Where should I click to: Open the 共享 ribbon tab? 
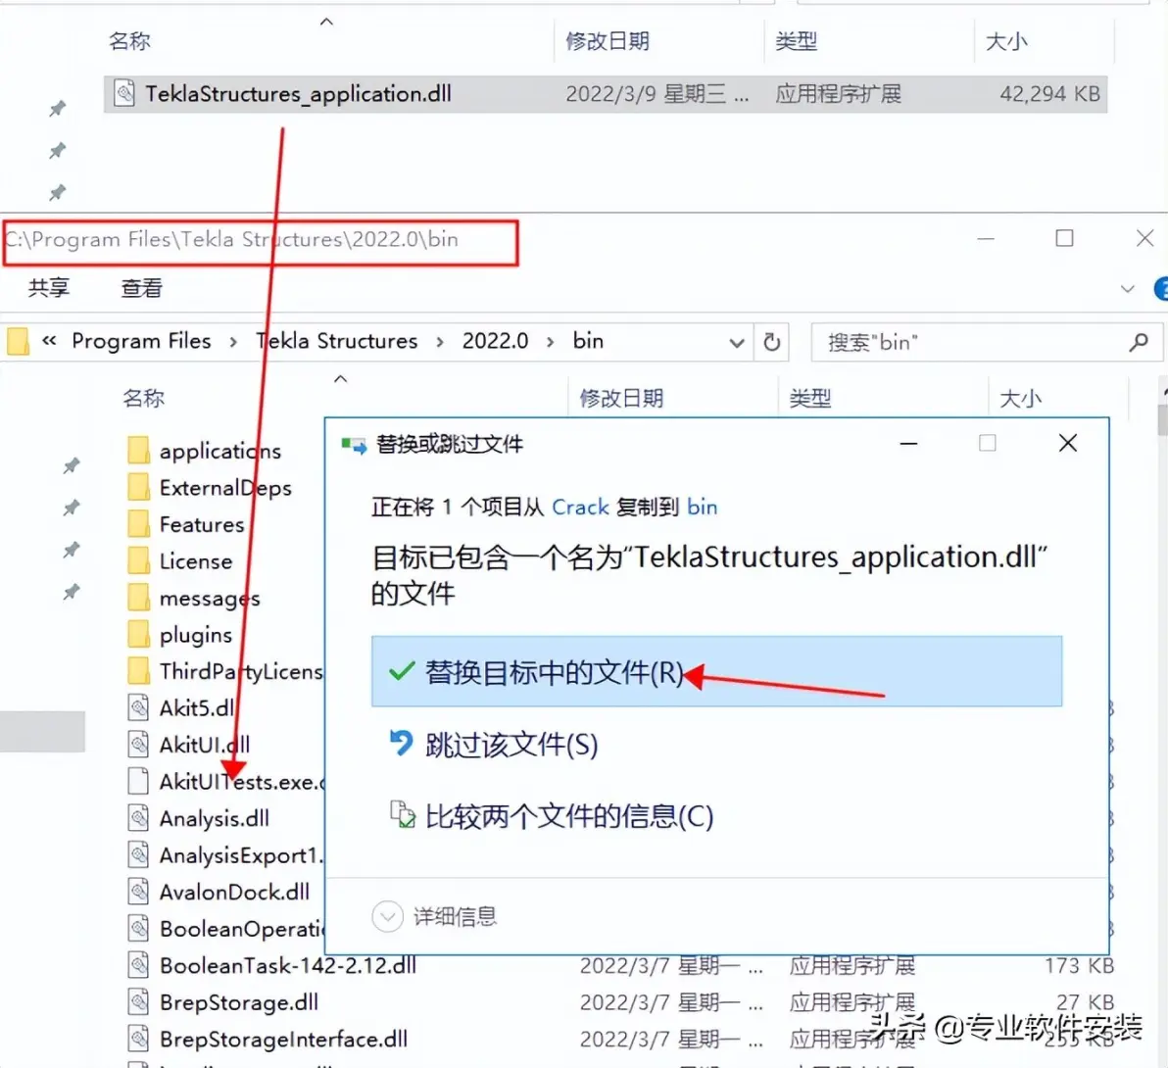pyautogui.click(x=49, y=287)
